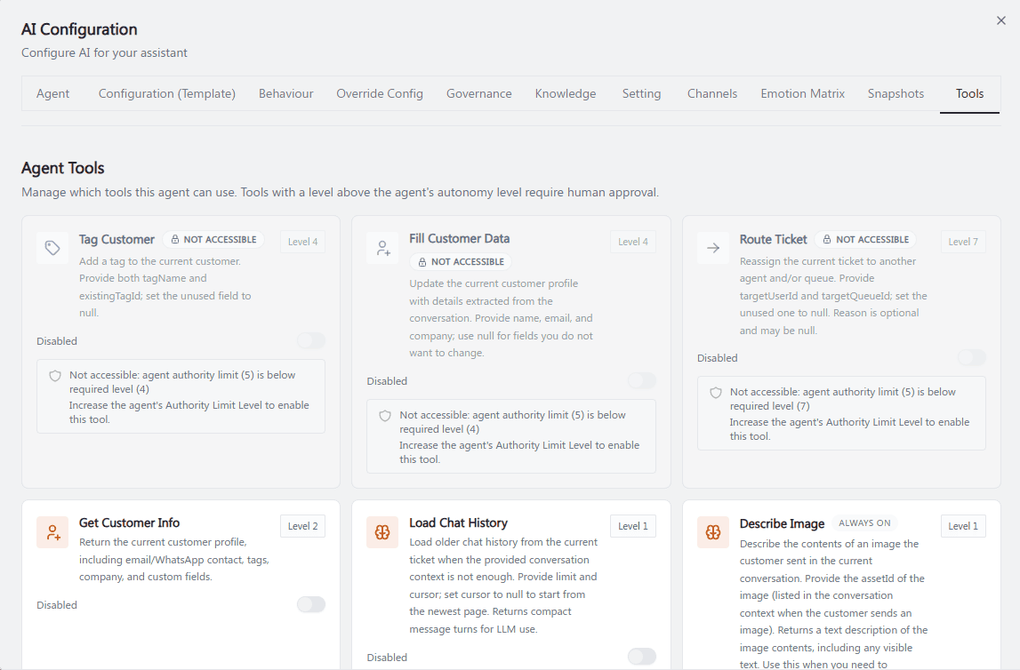Click the shield icon in Route Ticket notice

point(716,393)
